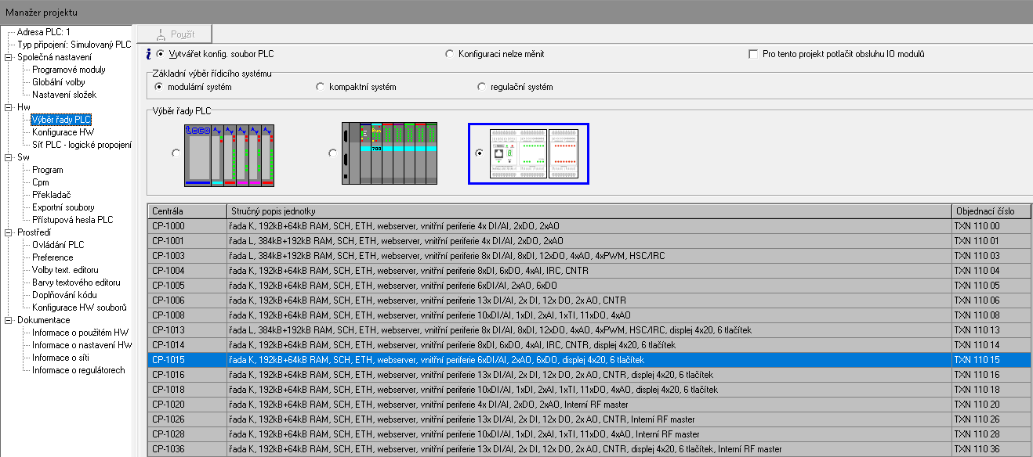Choose 'kompaktní systém' radio button
This screenshot has height=457, width=1033.
click(x=320, y=87)
